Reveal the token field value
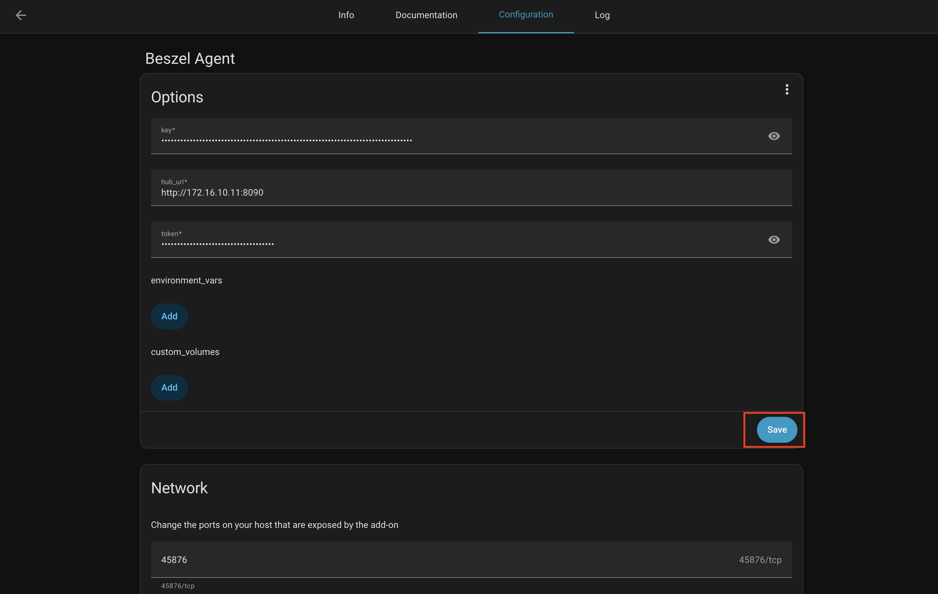Screen dimensions: 938x594 [773, 240]
